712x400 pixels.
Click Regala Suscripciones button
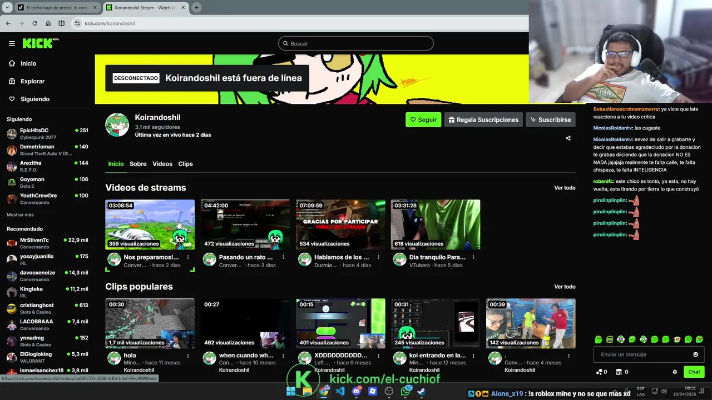coord(483,119)
